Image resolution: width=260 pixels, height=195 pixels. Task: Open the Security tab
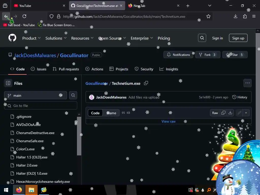pyautogui.click(x=144, y=69)
